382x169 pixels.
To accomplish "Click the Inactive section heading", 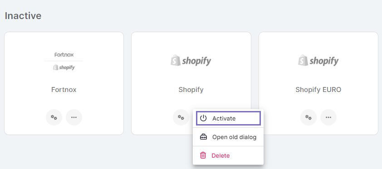I will tap(23, 16).
